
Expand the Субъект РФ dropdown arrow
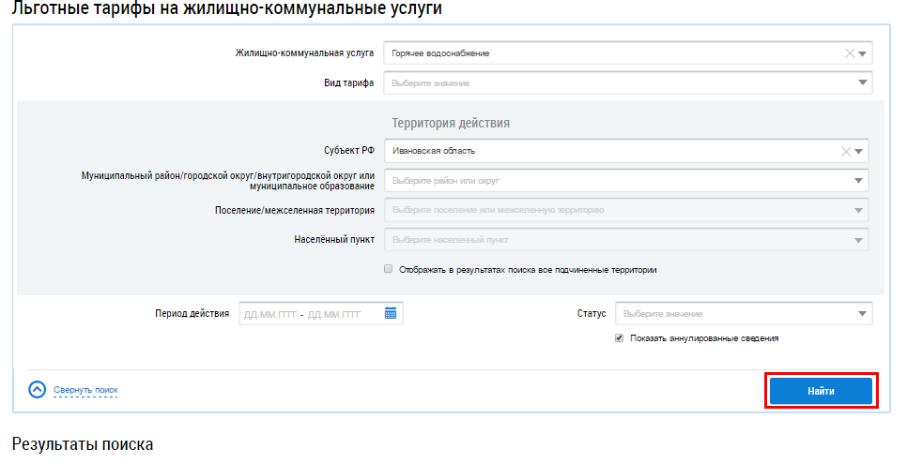click(x=859, y=151)
